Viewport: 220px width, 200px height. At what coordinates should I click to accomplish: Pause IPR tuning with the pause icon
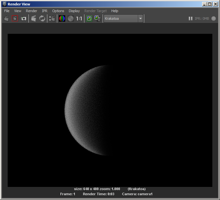[x=190, y=19]
